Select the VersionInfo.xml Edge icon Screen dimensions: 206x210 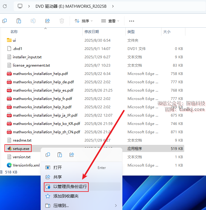(9, 165)
